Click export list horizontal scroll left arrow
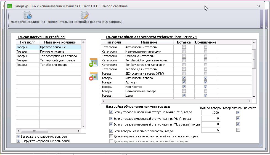 click(103, 101)
